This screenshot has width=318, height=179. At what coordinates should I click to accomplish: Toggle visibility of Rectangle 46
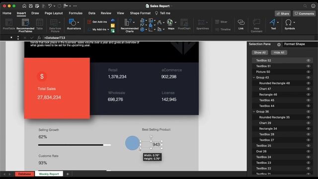click(309, 94)
